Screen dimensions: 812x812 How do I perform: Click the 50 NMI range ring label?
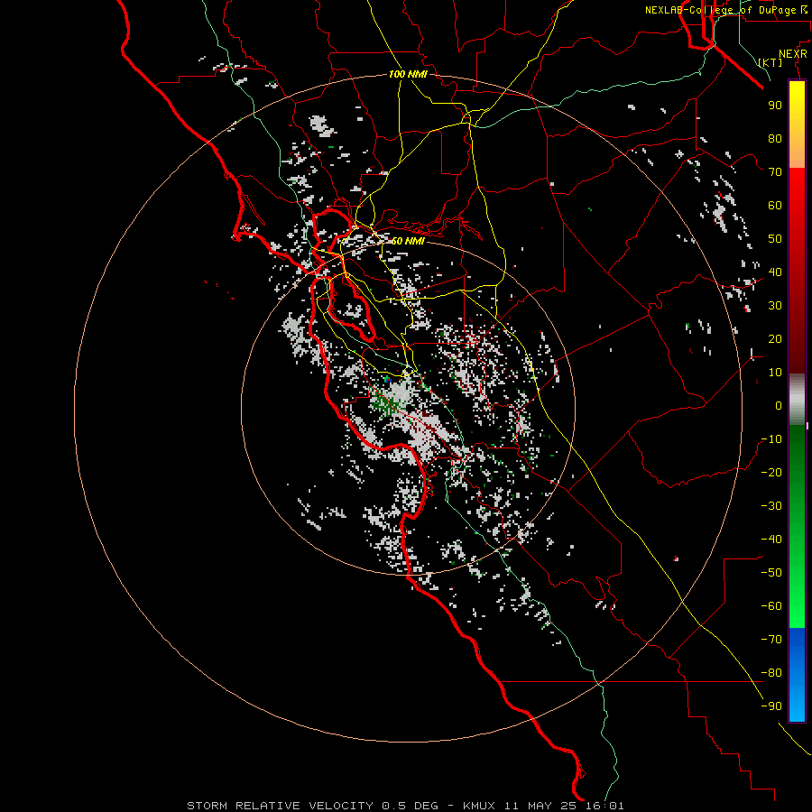pos(408,241)
